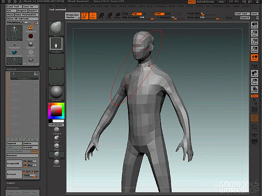Toggle Zadd sculpt mode

point(159,14)
